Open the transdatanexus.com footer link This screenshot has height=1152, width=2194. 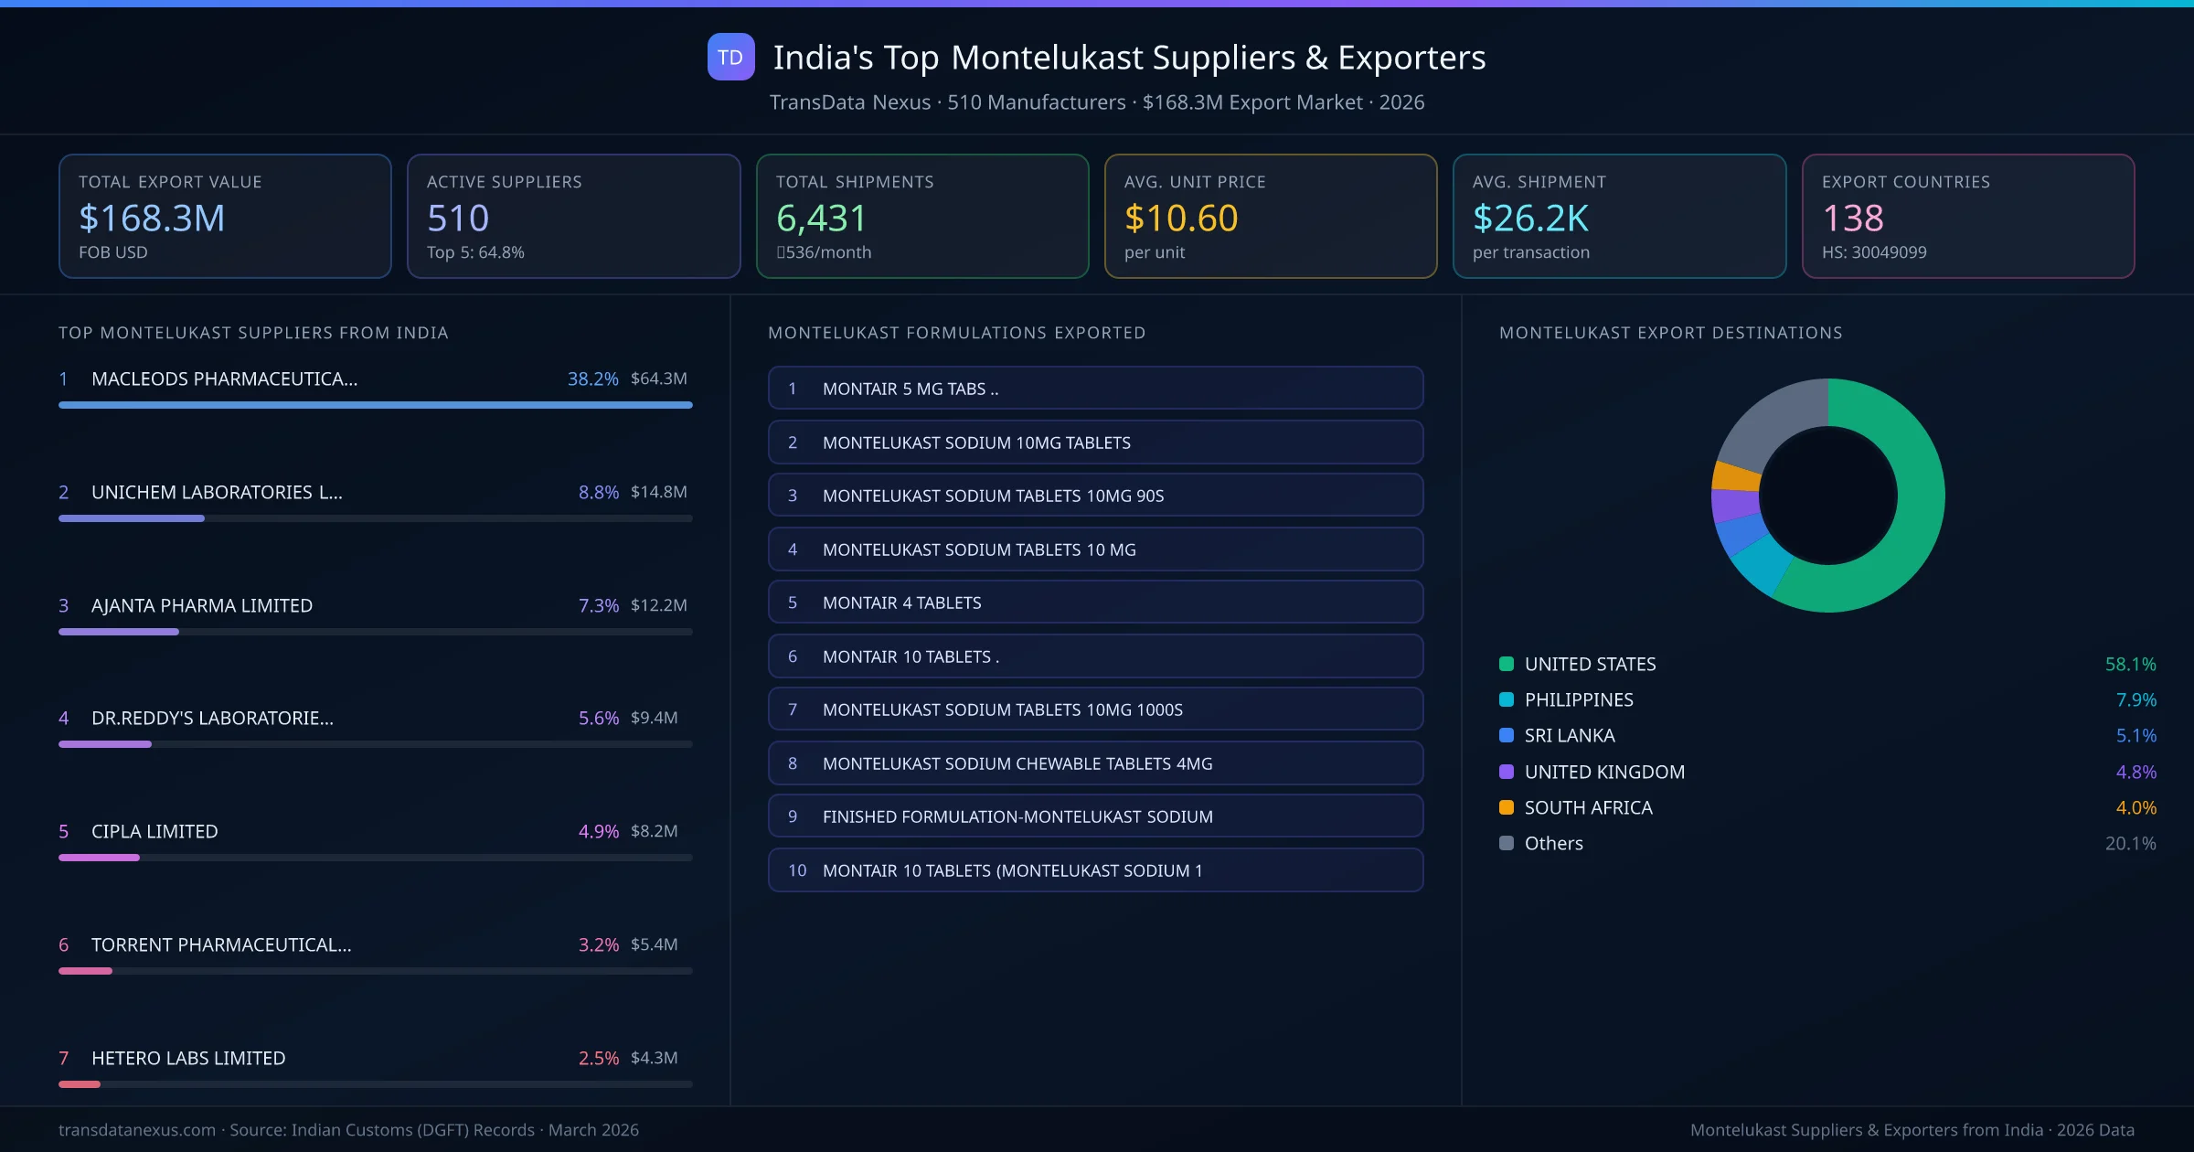tap(135, 1130)
